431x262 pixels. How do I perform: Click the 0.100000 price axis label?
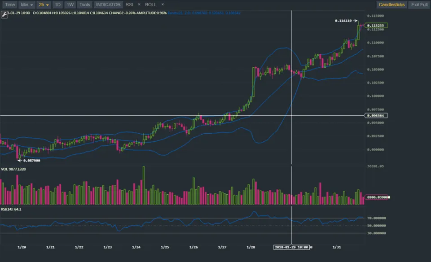click(375, 96)
